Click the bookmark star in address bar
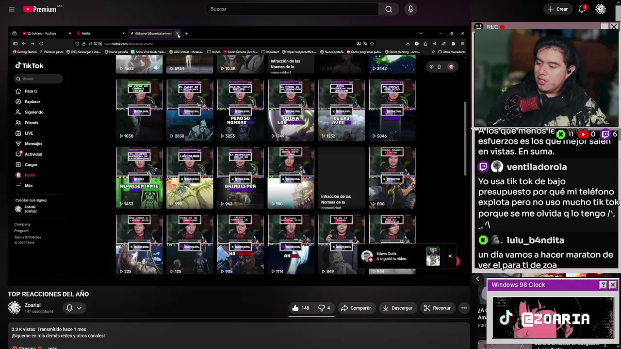The width and height of the screenshot is (621, 349). click(x=372, y=44)
